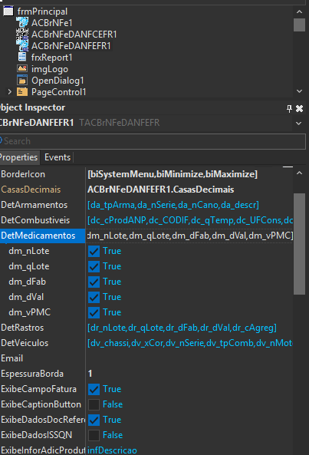Click the structure tree scrollbar thumb
The height and width of the screenshot is (455, 309).
point(299,25)
